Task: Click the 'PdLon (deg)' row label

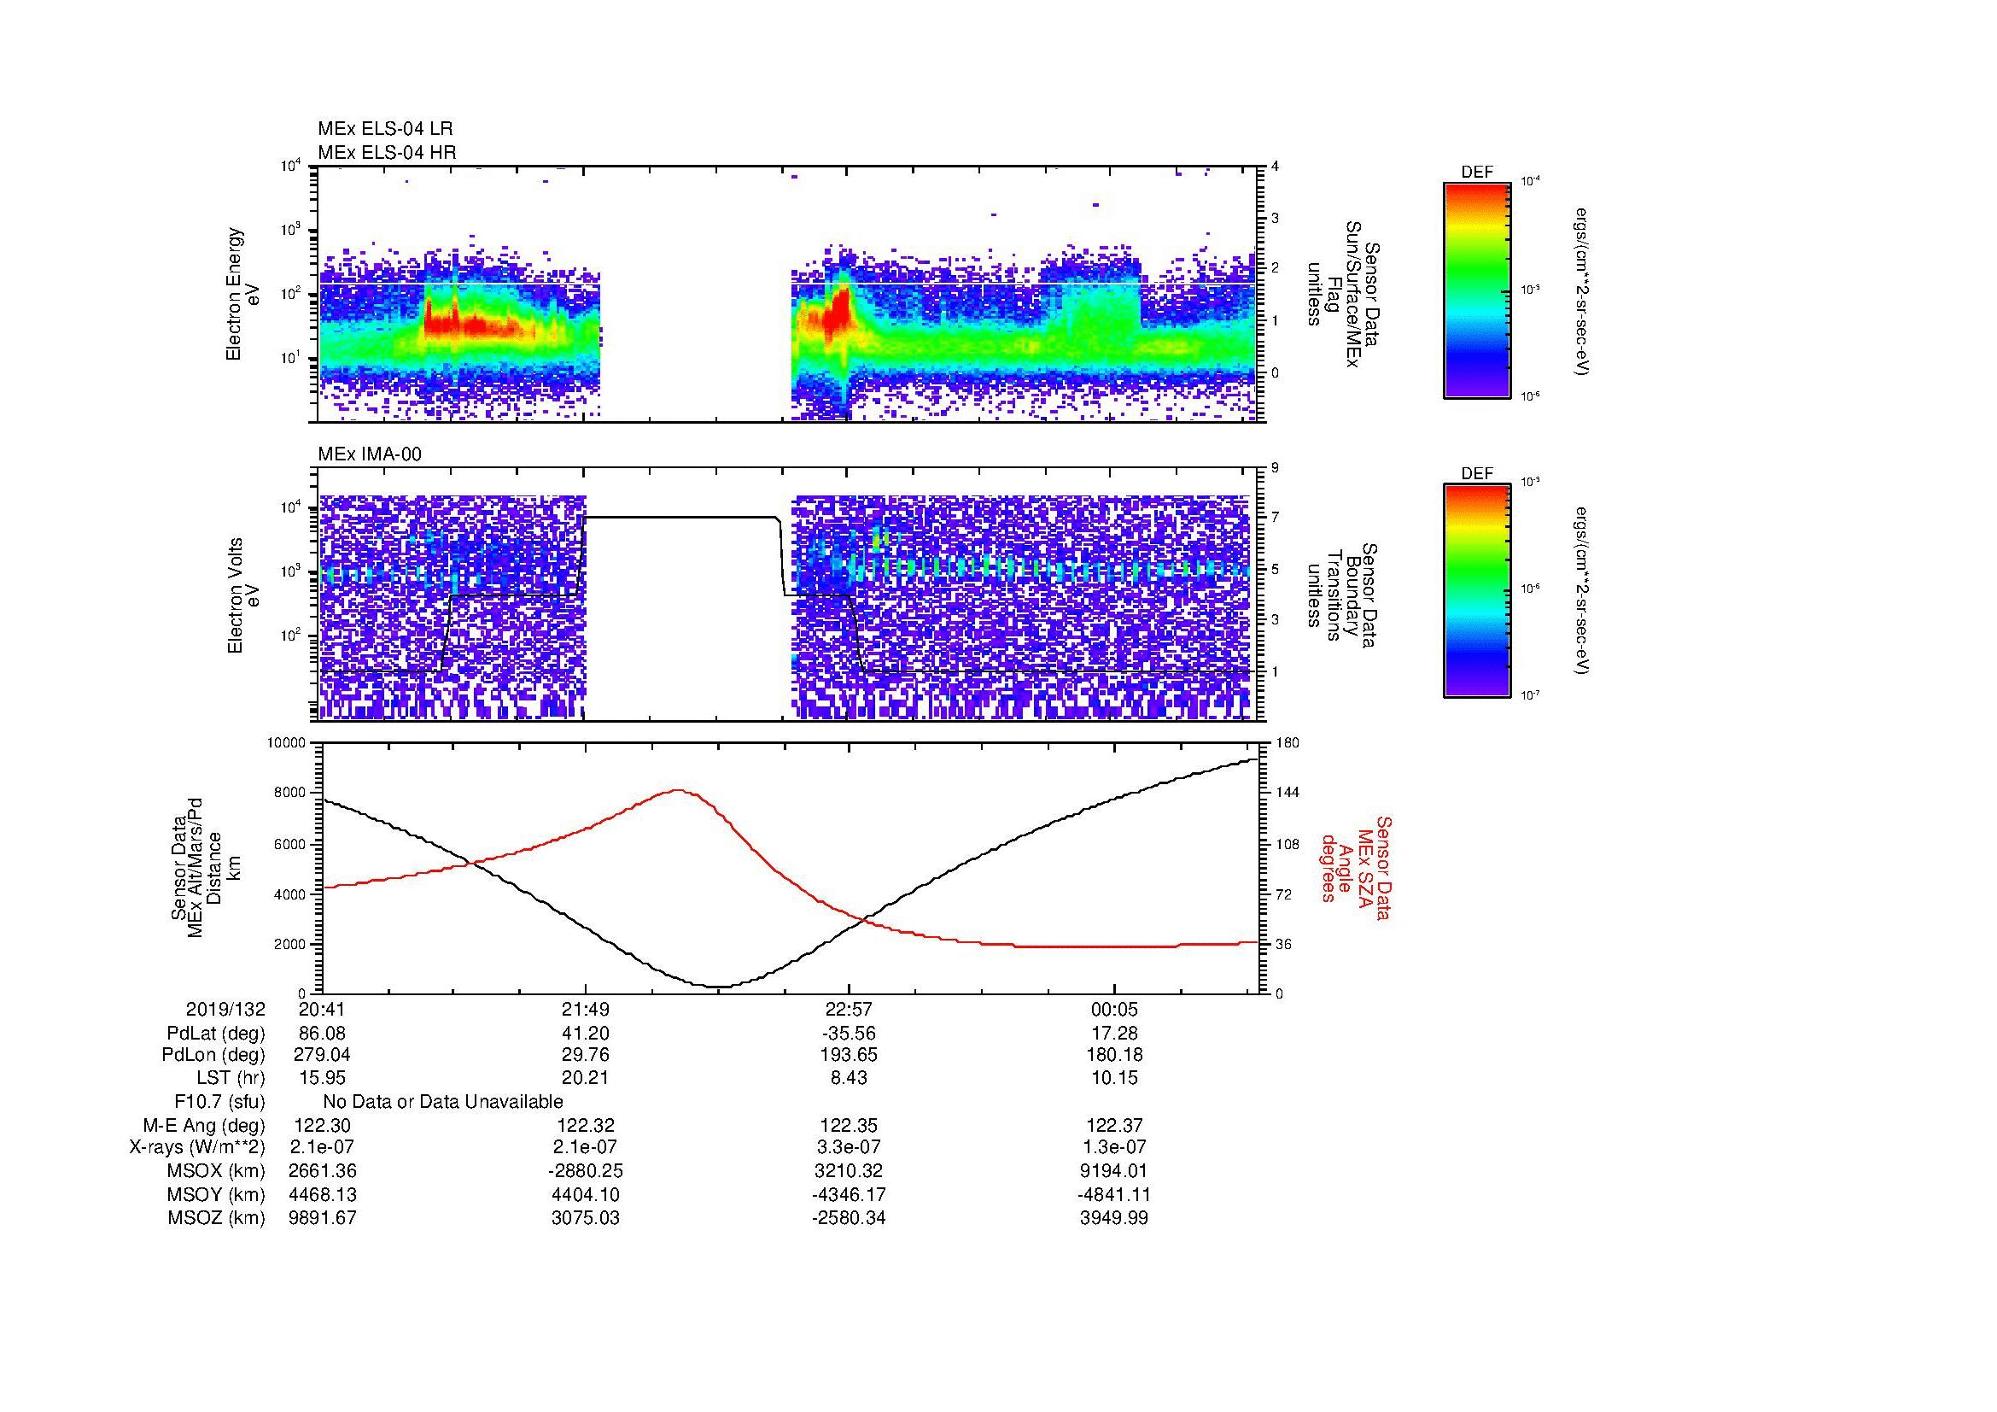Action: [x=213, y=1055]
